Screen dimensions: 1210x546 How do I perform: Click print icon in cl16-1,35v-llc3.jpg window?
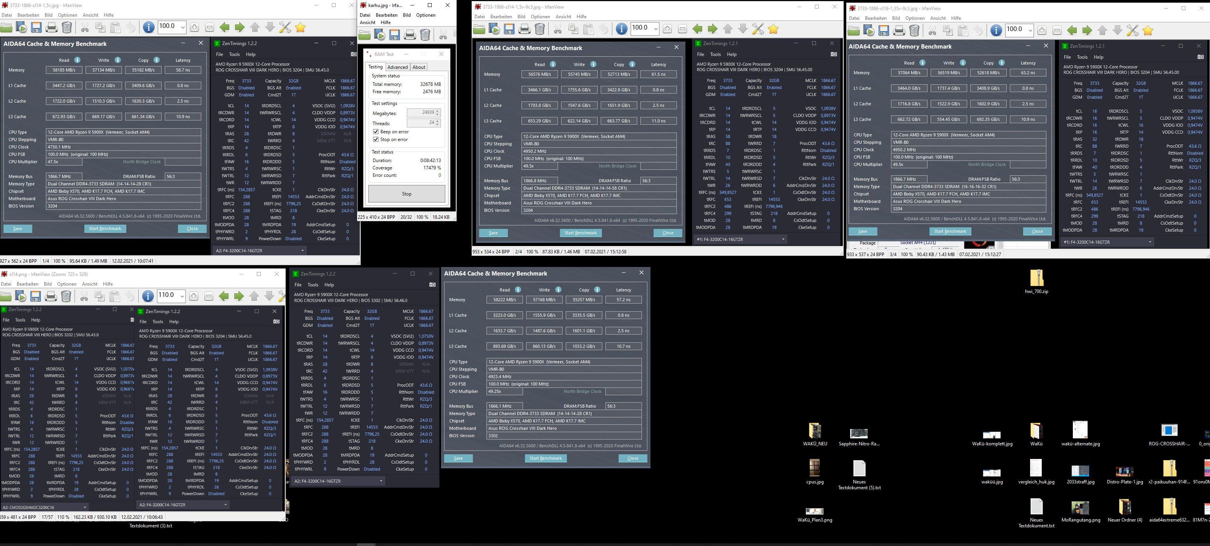(899, 31)
